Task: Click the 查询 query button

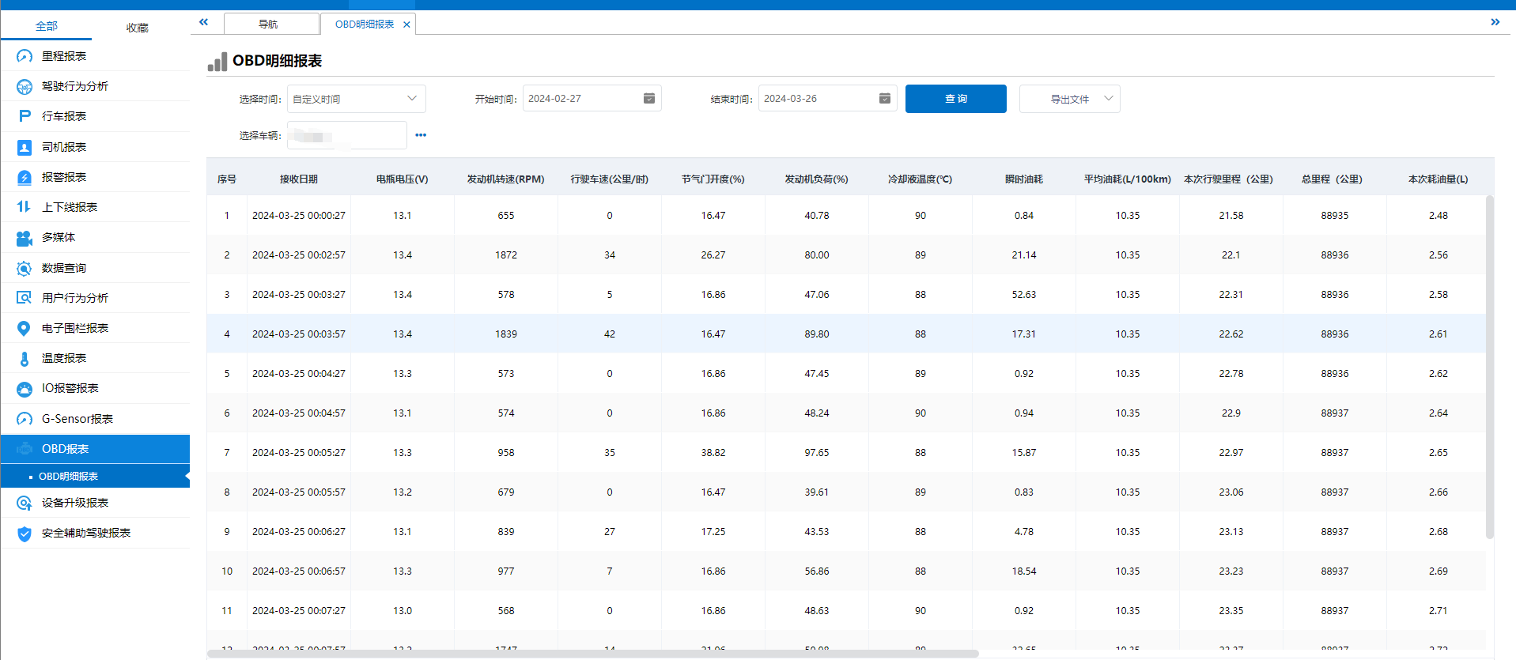Action: [955, 99]
